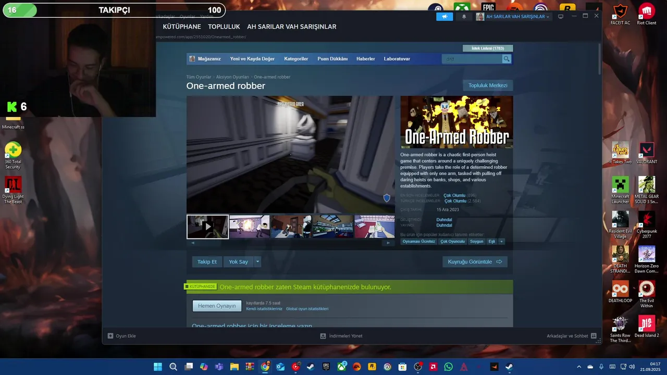This screenshot has height=375, width=667.
Task: Open the AH SARILAR VAH SARIŞINLAR profile tab
Action: click(292, 27)
